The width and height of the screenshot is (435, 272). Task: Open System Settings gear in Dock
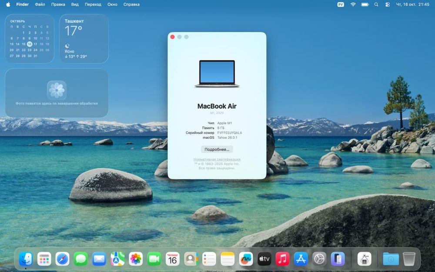[319, 259]
